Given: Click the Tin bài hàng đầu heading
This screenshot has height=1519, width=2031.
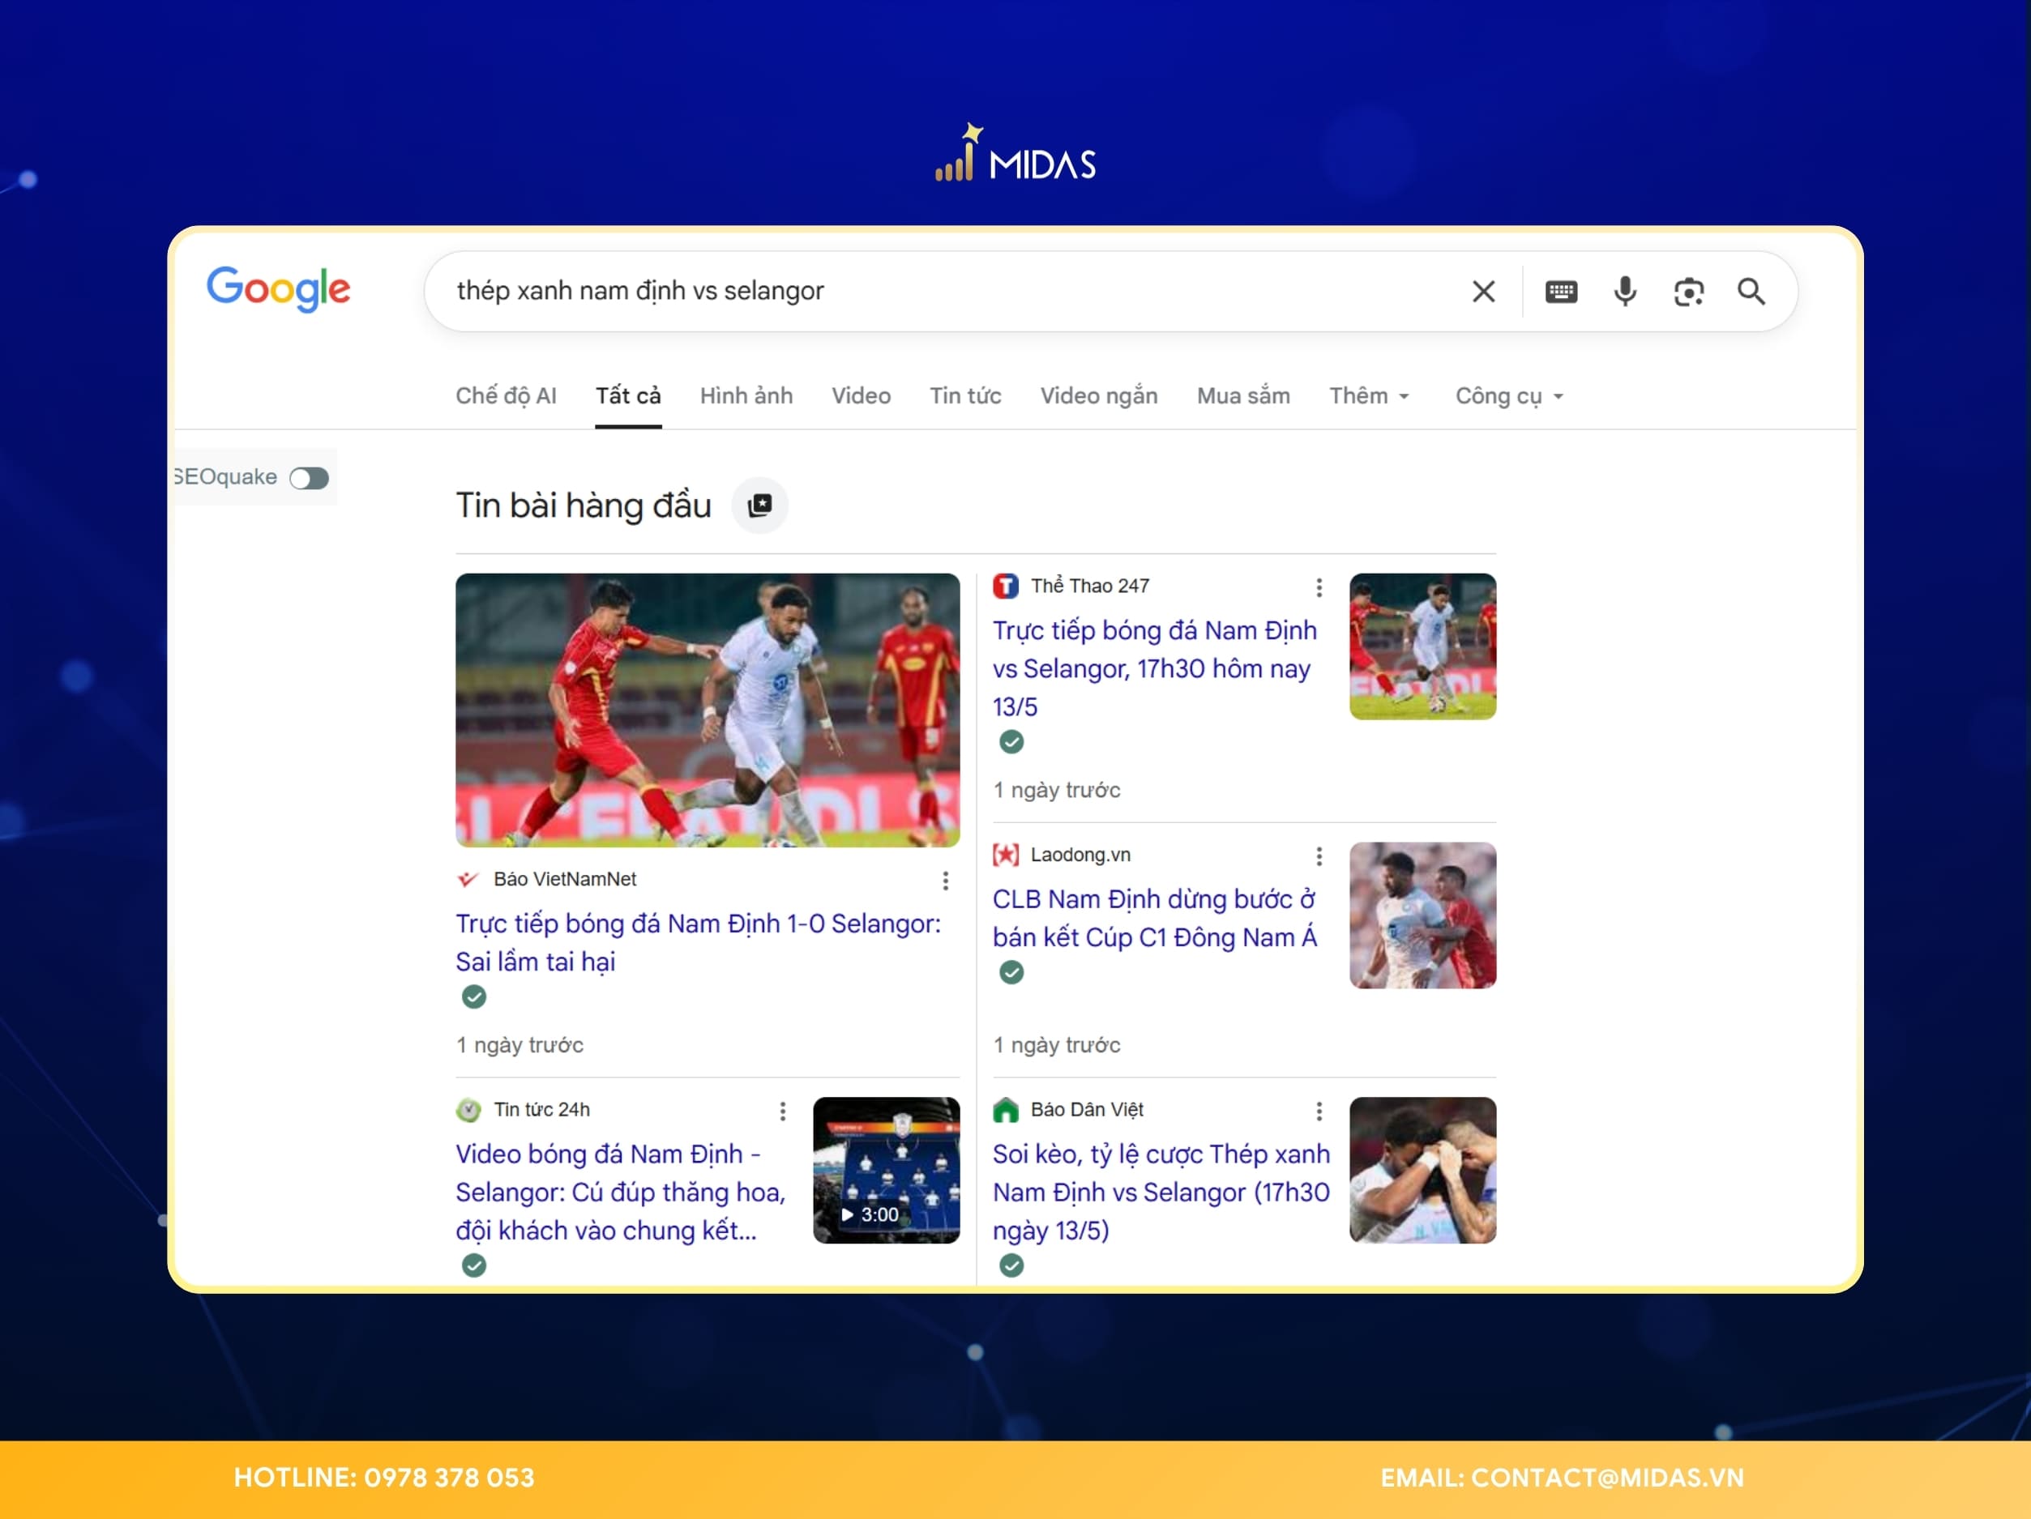Looking at the screenshot, I should click(583, 506).
